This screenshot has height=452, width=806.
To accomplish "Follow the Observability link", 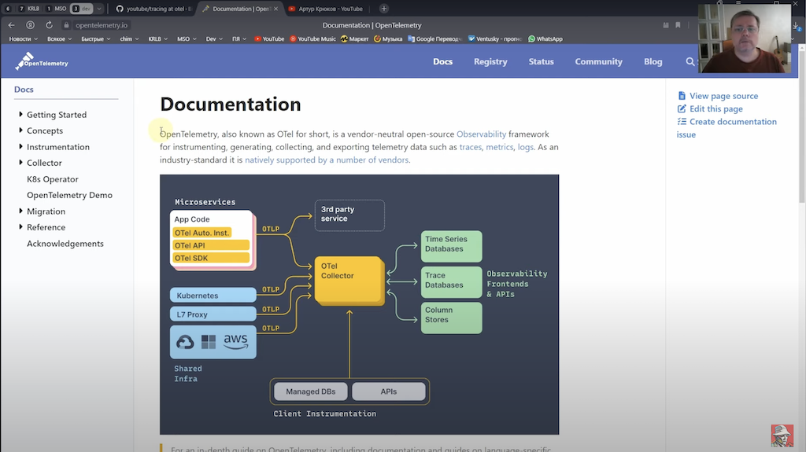I will point(481,134).
